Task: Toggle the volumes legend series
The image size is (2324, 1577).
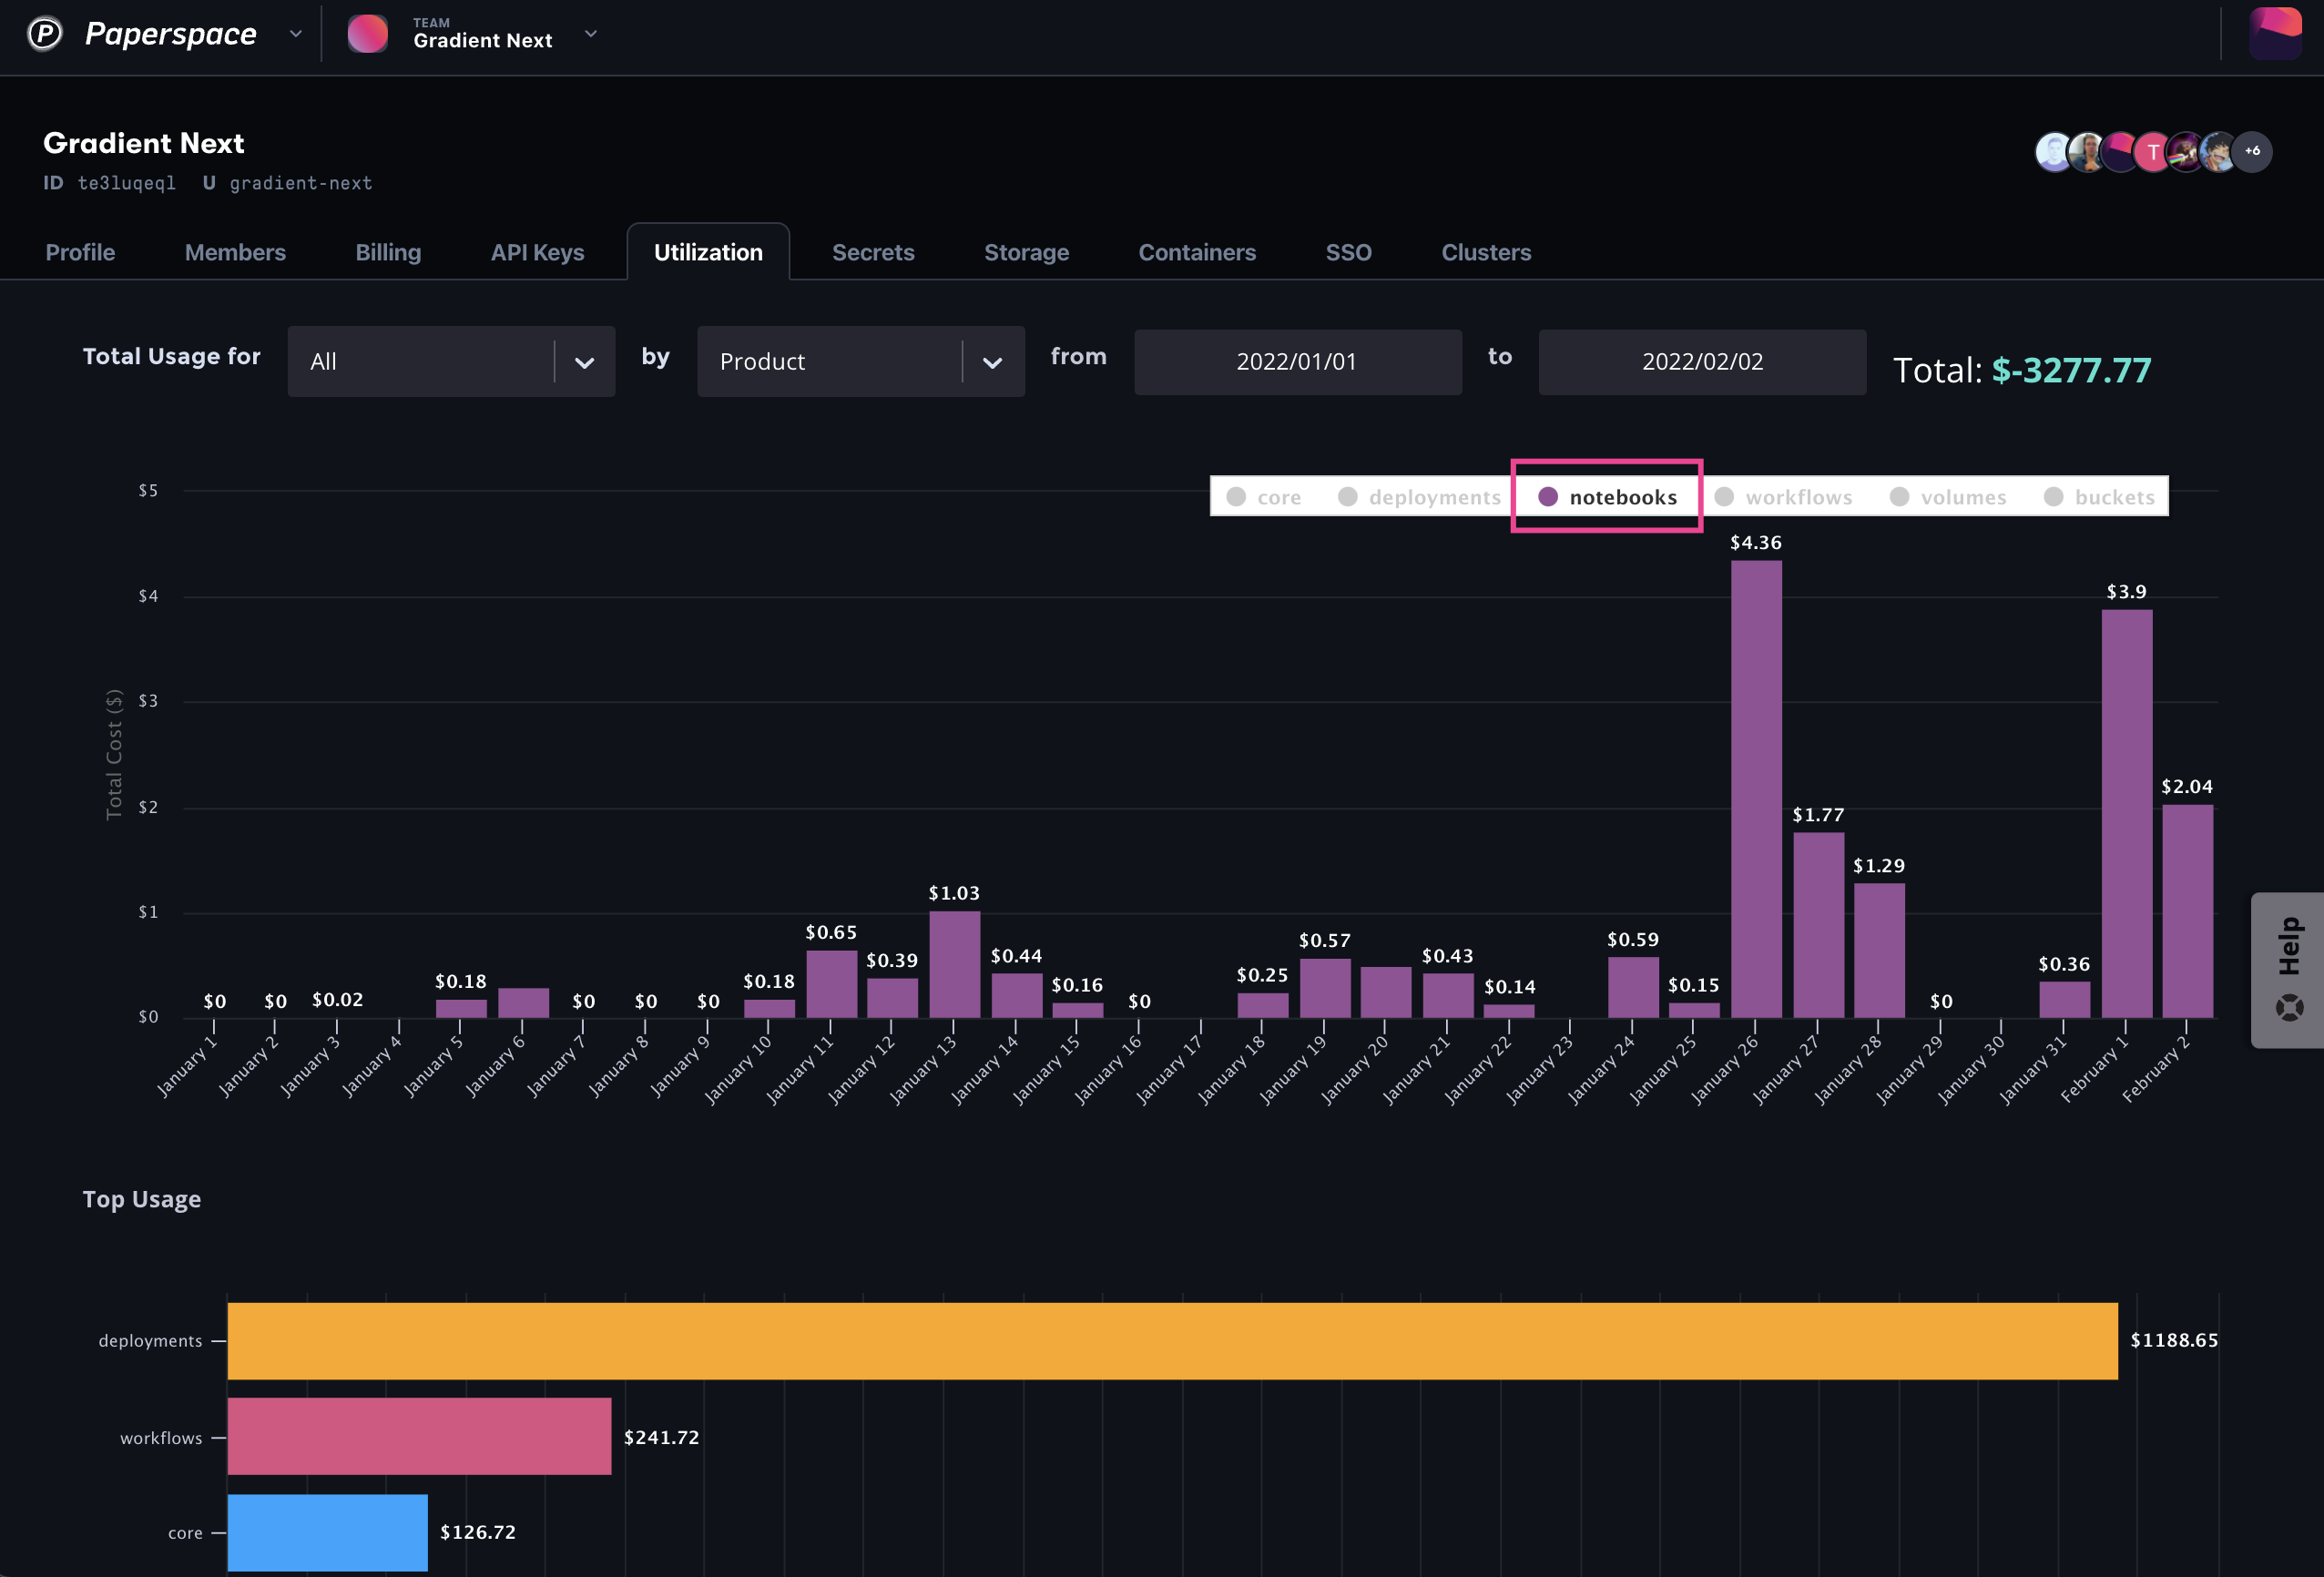Action: click(x=1948, y=497)
